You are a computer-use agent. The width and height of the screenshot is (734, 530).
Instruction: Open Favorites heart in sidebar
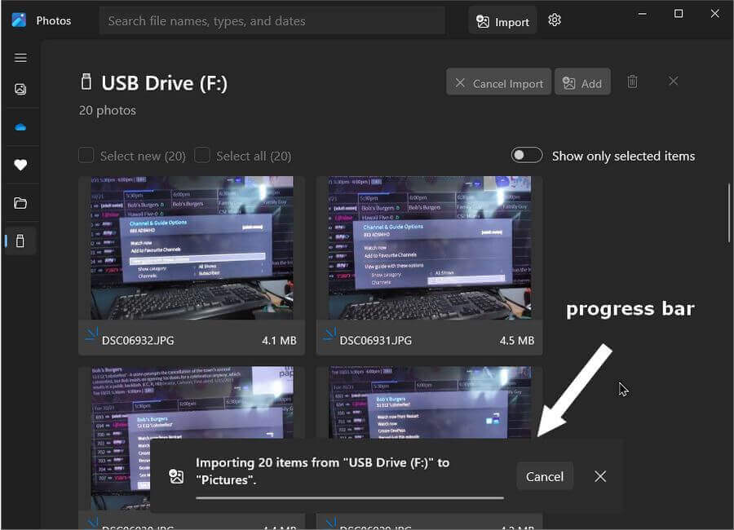coord(20,165)
